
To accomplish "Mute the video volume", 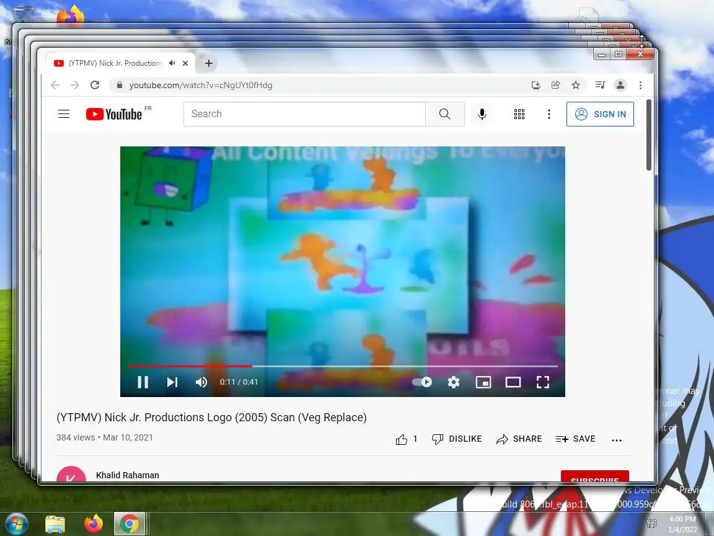I will tap(201, 382).
